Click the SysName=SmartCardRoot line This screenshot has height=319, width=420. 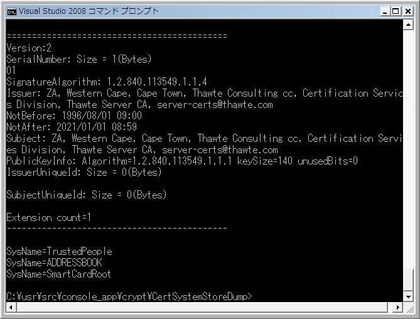(58, 274)
